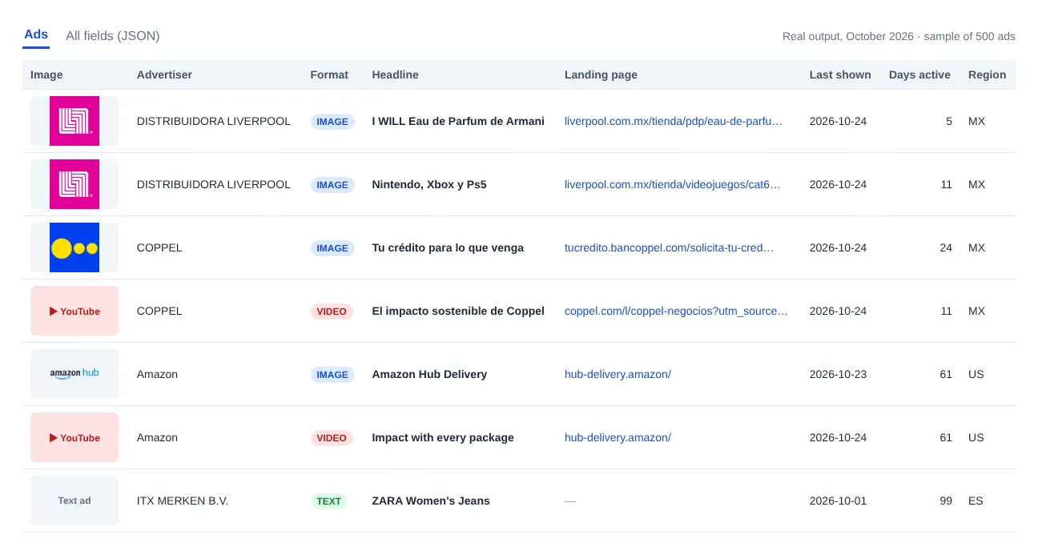The image size is (1038, 555).
Task: Click the Last shown column header
Action: [x=840, y=74]
